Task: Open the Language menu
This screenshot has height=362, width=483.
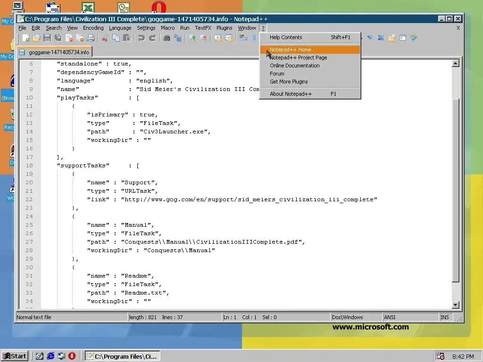Action: coord(120,28)
